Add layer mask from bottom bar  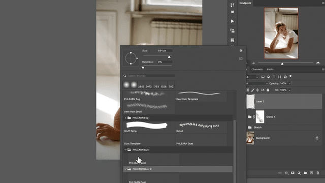coord(292,173)
